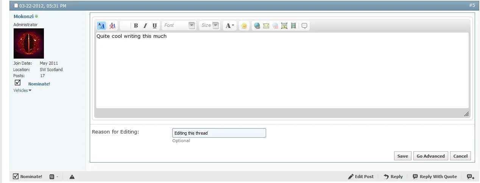Click the remove text formatting icon
This screenshot has width=480, height=183.
coord(112,26)
